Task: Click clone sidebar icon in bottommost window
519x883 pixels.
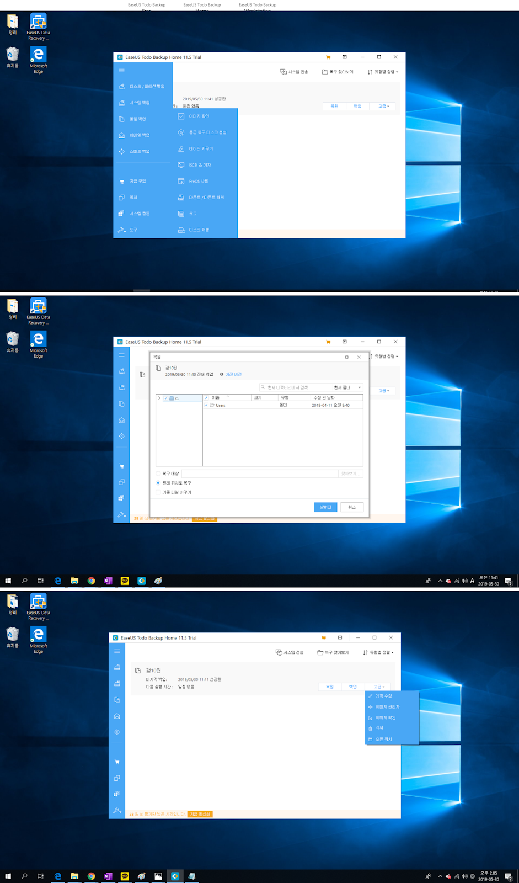Action: (117, 778)
